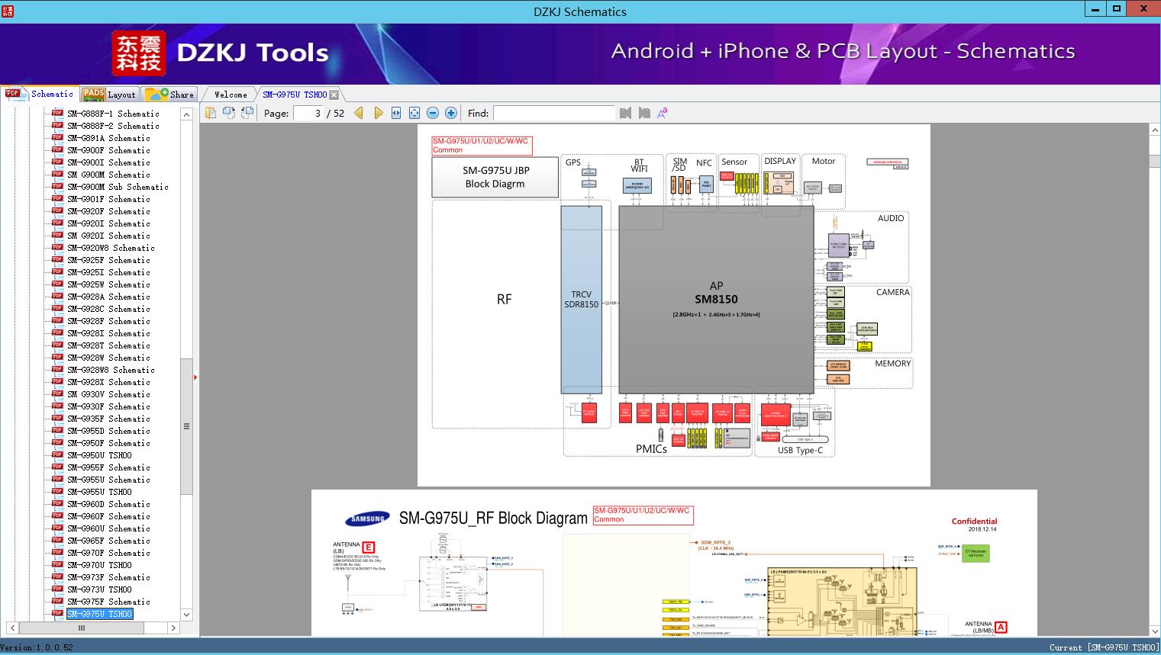Screen dimensions: 1161x655
Task: Open the Welcome document tab
Action: click(231, 95)
